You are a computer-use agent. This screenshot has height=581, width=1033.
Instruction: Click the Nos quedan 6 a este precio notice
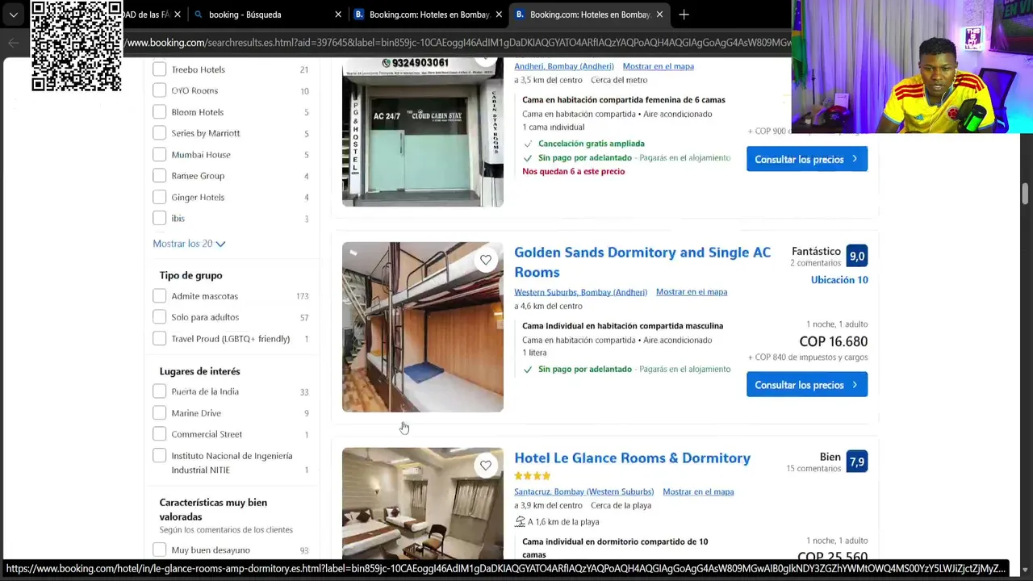(574, 171)
